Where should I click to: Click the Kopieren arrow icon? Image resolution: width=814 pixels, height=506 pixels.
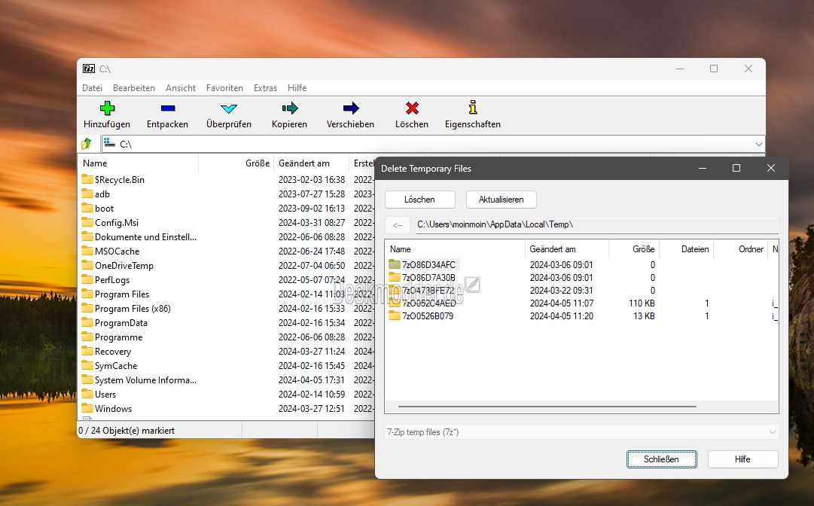point(290,108)
